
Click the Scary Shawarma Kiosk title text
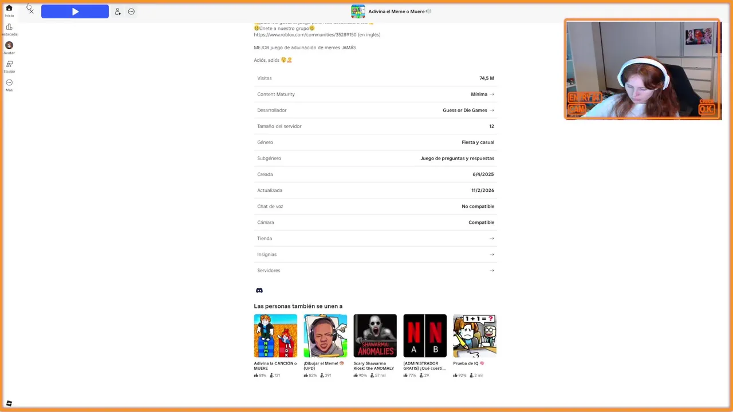pos(374,366)
